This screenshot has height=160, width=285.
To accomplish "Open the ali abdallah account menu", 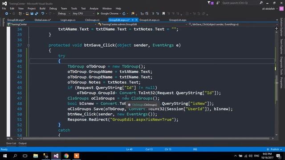I will coord(270,8).
